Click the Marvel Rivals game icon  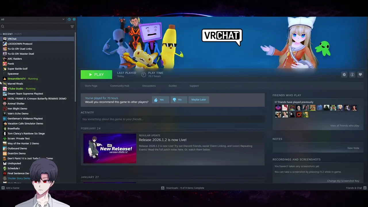pos(5,84)
